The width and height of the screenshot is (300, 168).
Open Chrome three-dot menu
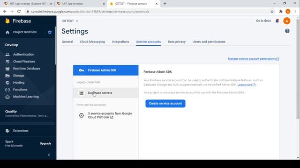coord(295,11)
